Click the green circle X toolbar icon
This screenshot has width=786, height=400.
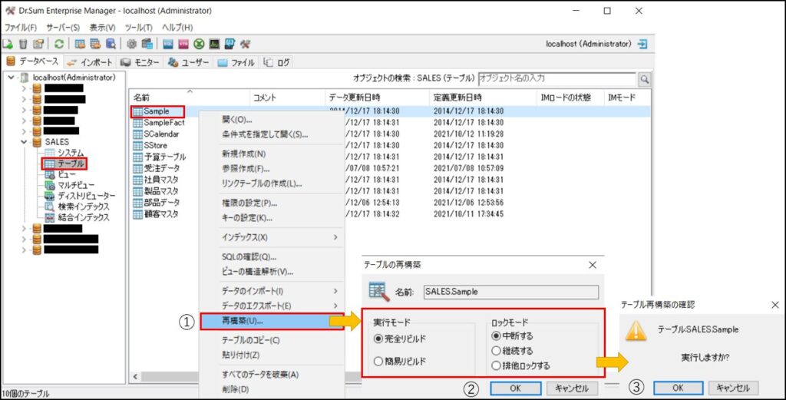199,44
